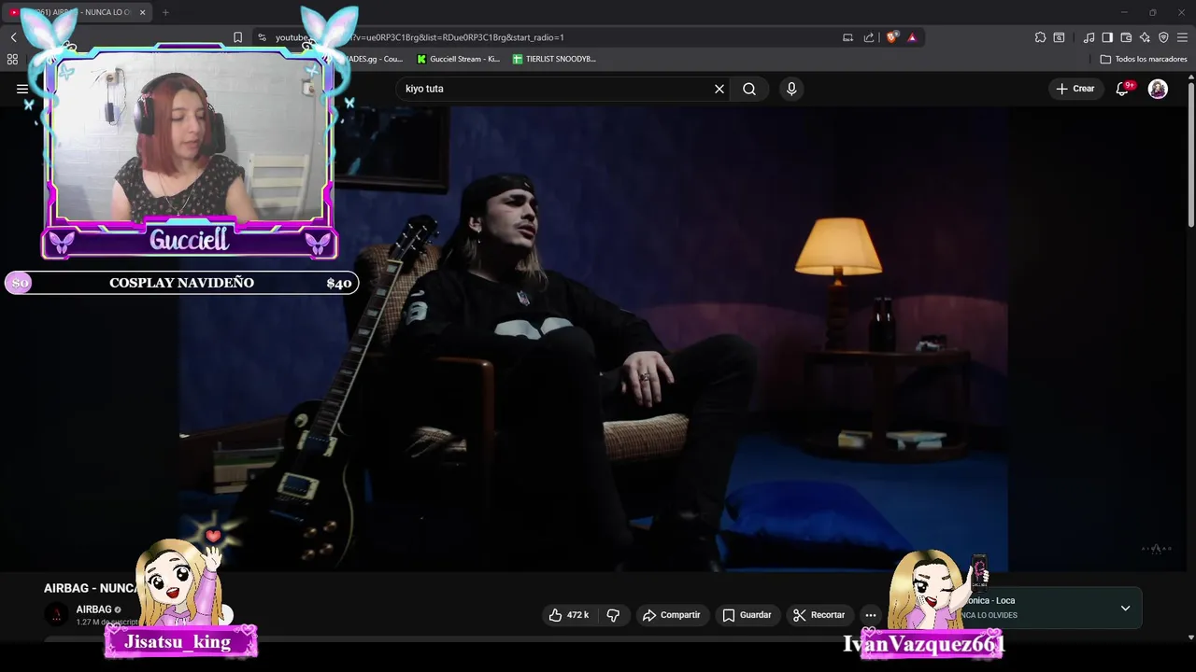The width and height of the screenshot is (1196, 672).
Task: Open browser main menu hamburger
Action: (x=1183, y=37)
